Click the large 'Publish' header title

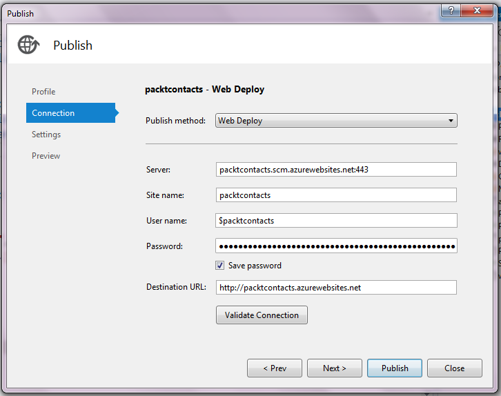(73, 46)
